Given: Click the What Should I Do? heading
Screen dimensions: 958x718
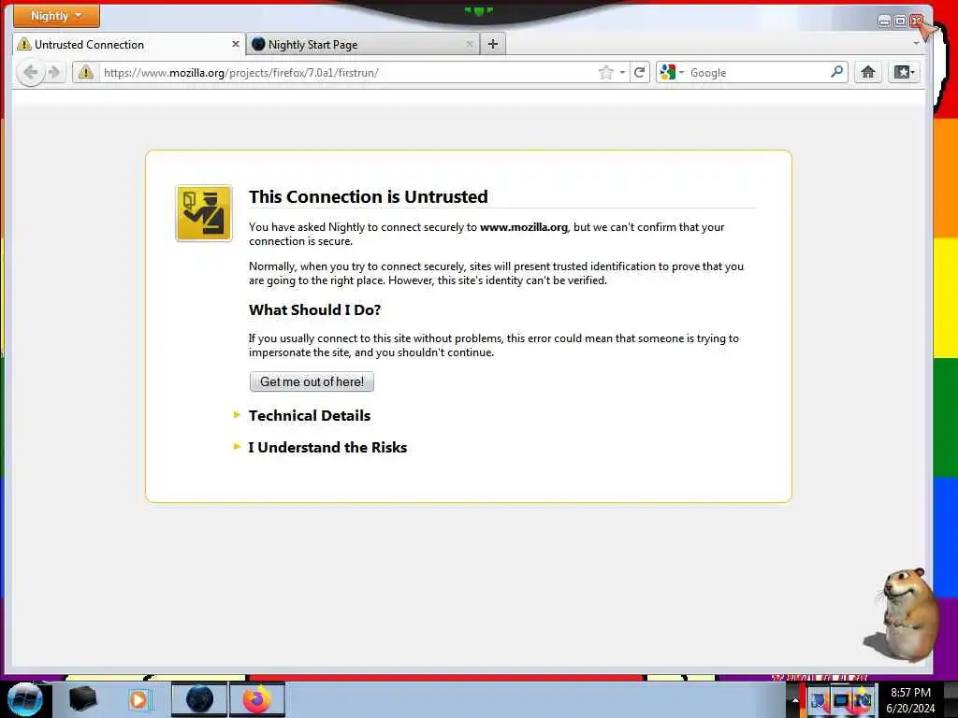Looking at the screenshot, I should point(314,310).
